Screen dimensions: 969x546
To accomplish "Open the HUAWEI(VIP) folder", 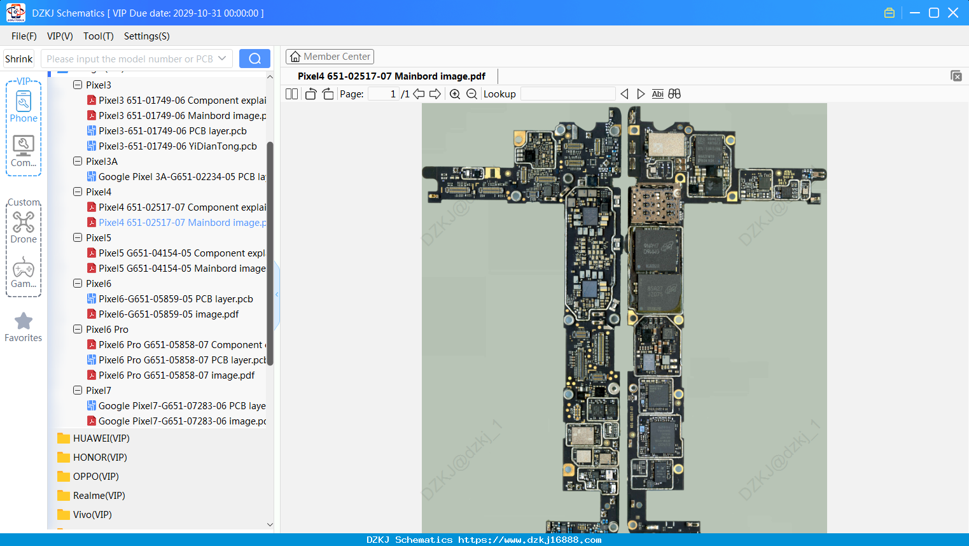I will (x=94, y=438).
